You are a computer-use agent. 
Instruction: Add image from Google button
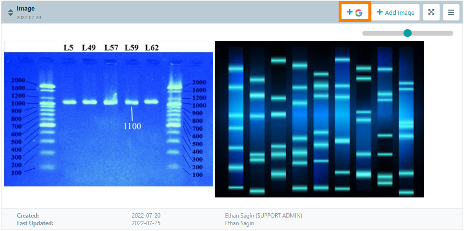coord(355,12)
